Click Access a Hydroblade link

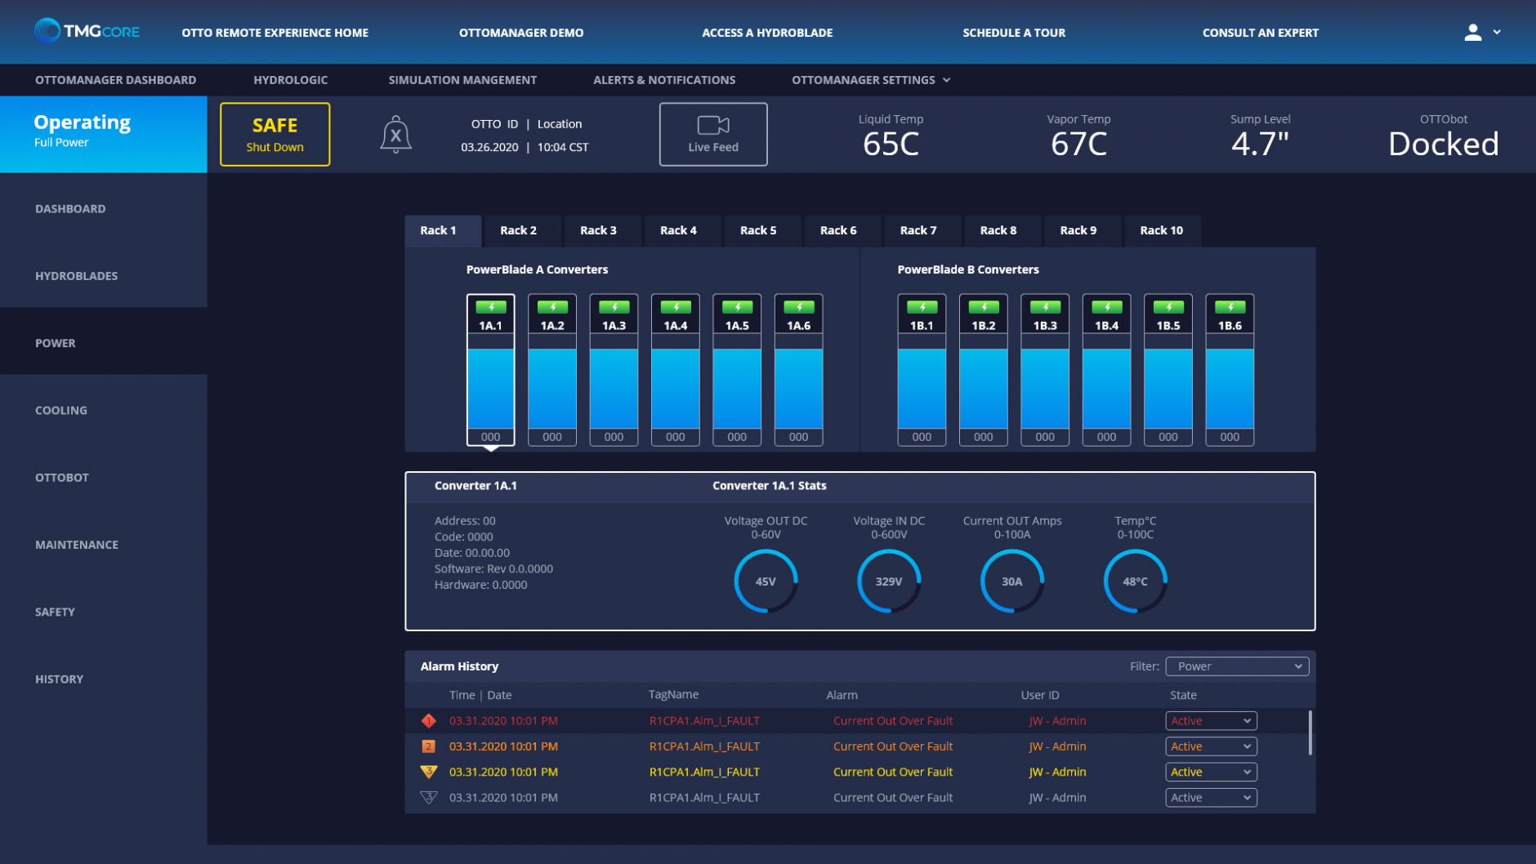click(767, 33)
